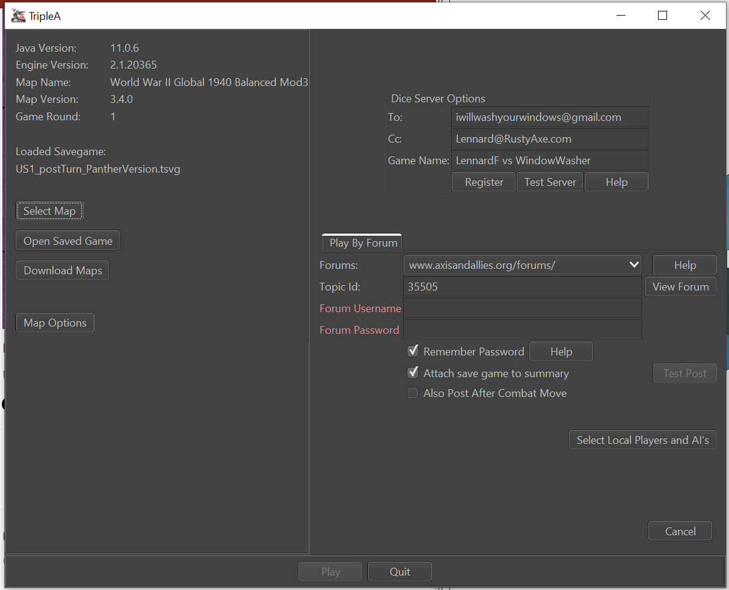
Task: Close the TripleA window
Action: pos(705,16)
